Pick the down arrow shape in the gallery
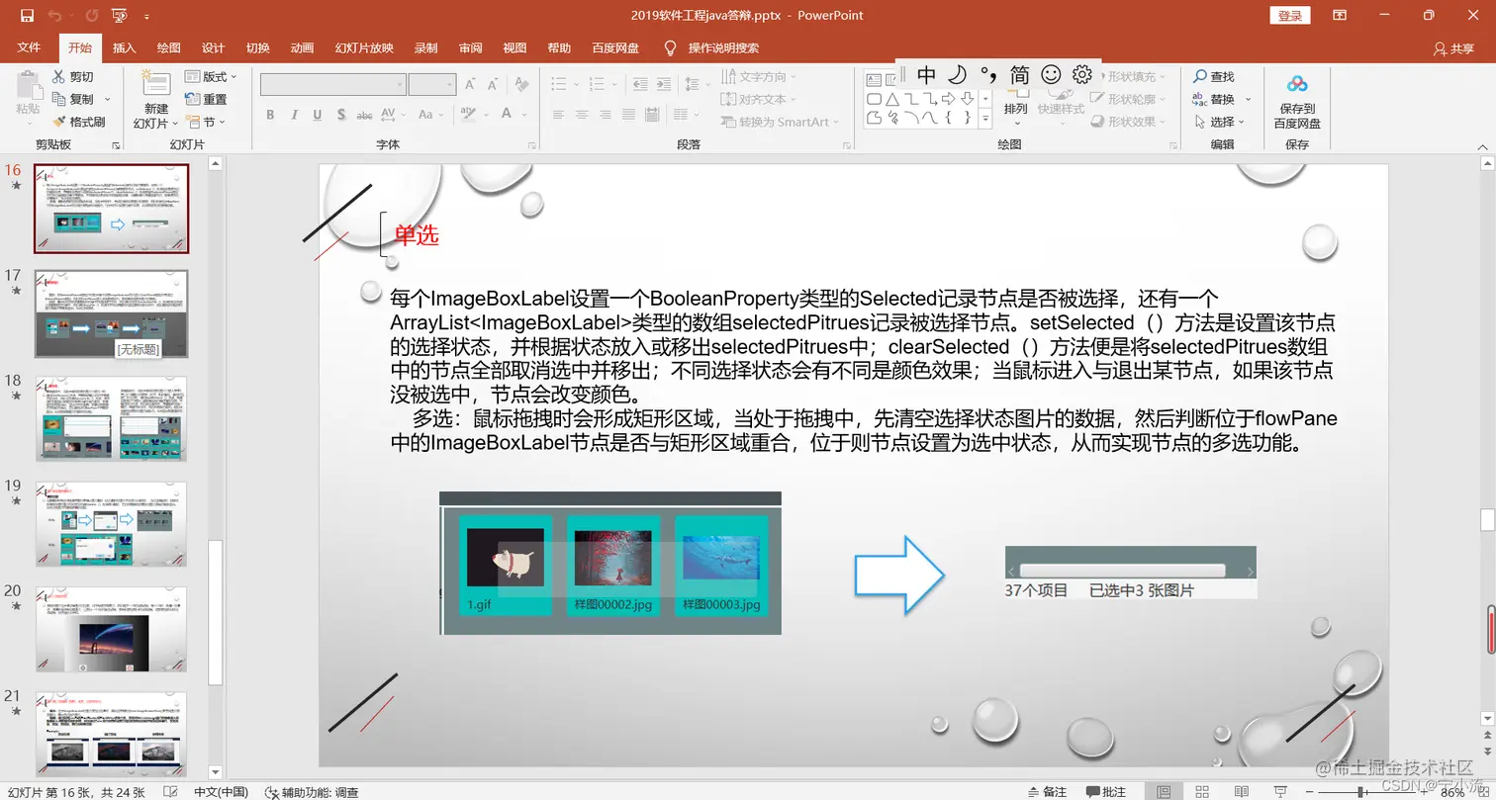This screenshot has width=1496, height=800. (967, 99)
